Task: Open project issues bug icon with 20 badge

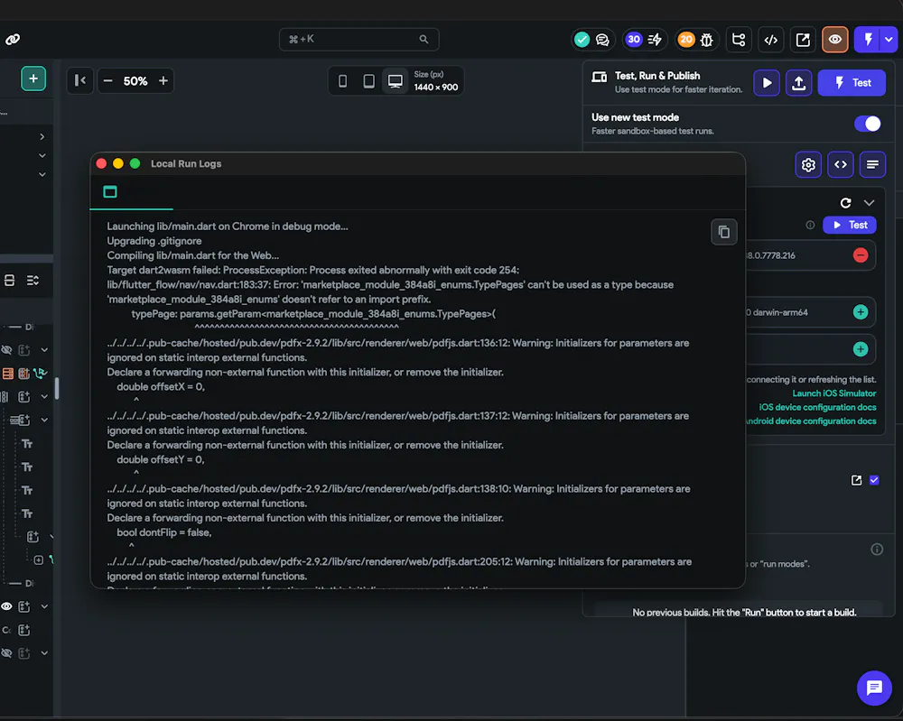Action: [695, 40]
